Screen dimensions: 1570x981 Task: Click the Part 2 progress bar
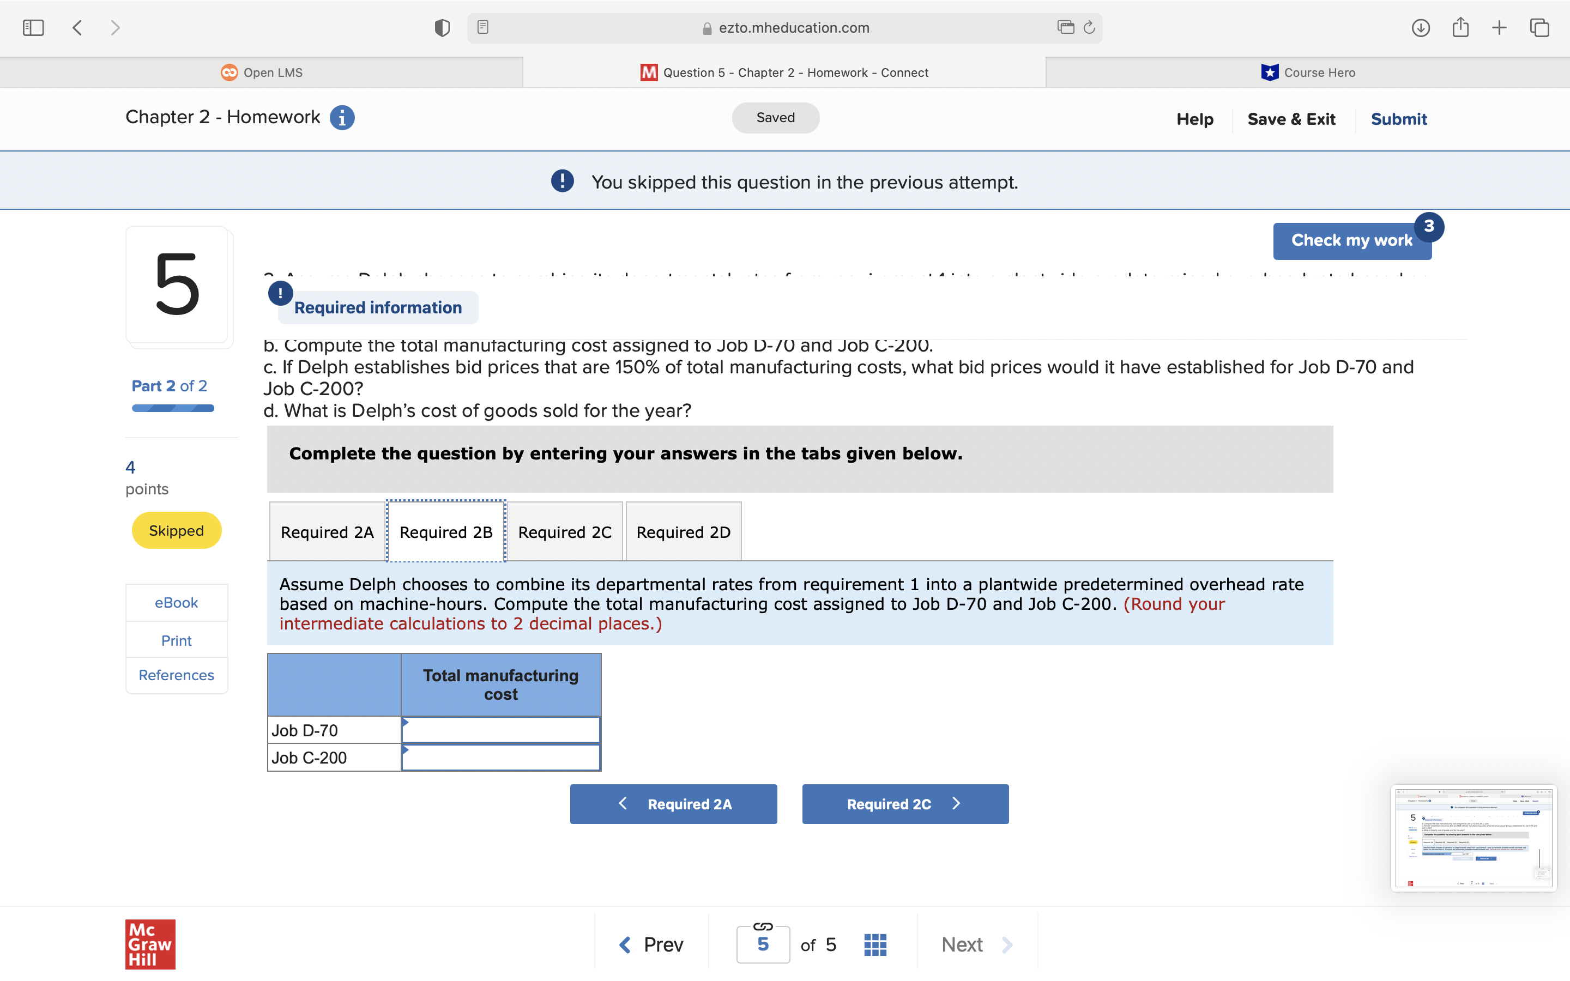[x=172, y=408]
